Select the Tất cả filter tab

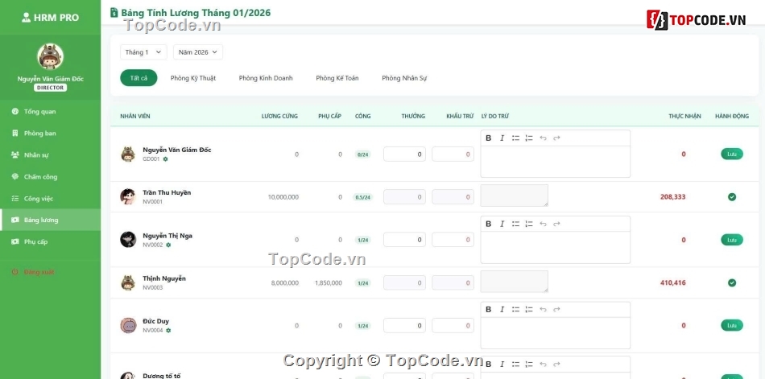(x=139, y=78)
